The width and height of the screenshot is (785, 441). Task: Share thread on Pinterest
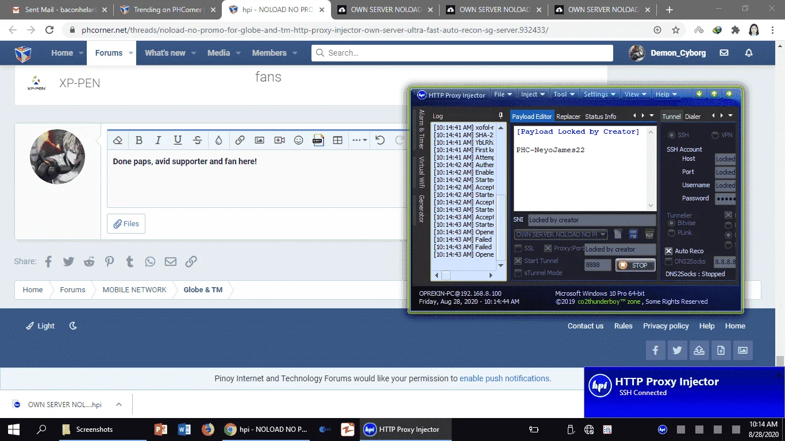[x=109, y=261]
